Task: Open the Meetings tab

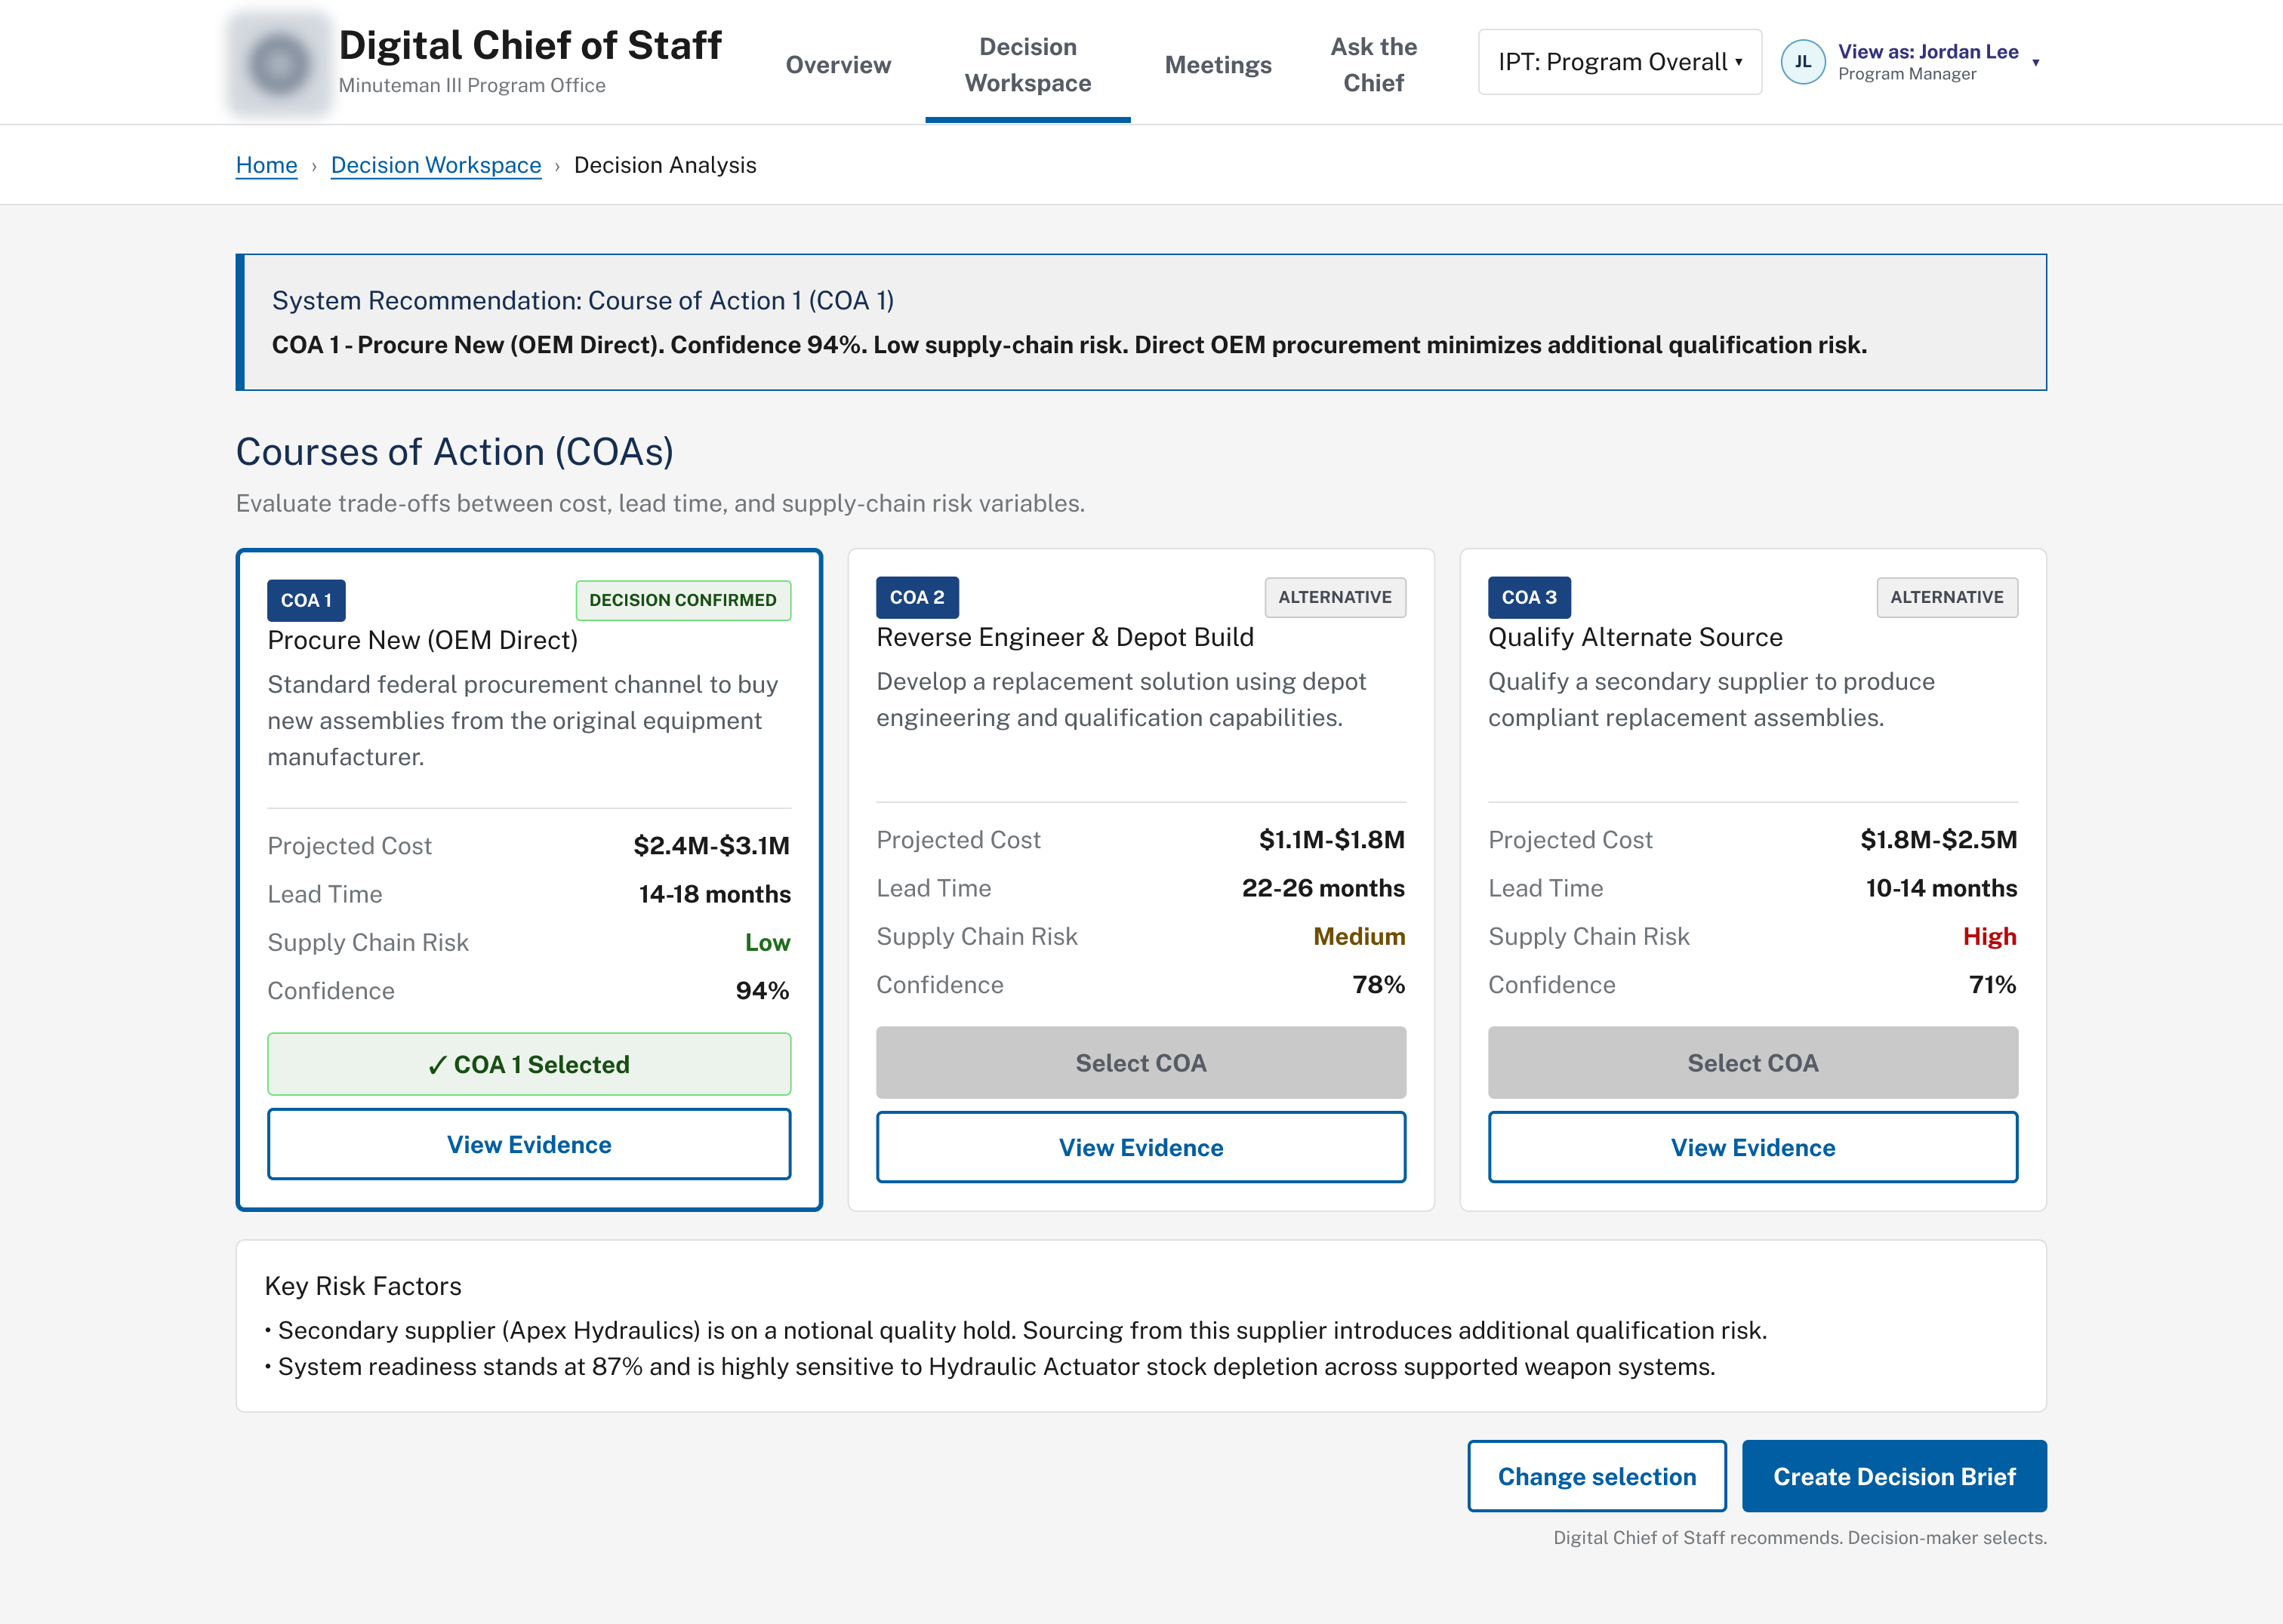Action: (x=1218, y=65)
